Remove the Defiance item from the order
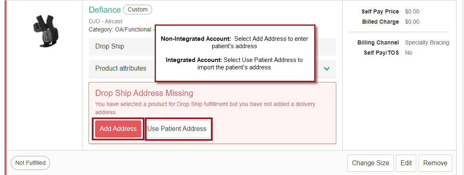The width and height of the screenshot is (464, 175). (x=435, y=163)
